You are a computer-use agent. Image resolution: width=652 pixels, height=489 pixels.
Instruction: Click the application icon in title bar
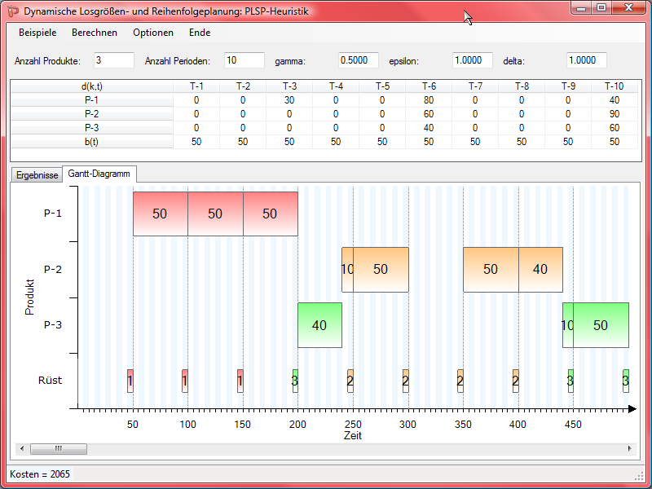coord(12,11)
